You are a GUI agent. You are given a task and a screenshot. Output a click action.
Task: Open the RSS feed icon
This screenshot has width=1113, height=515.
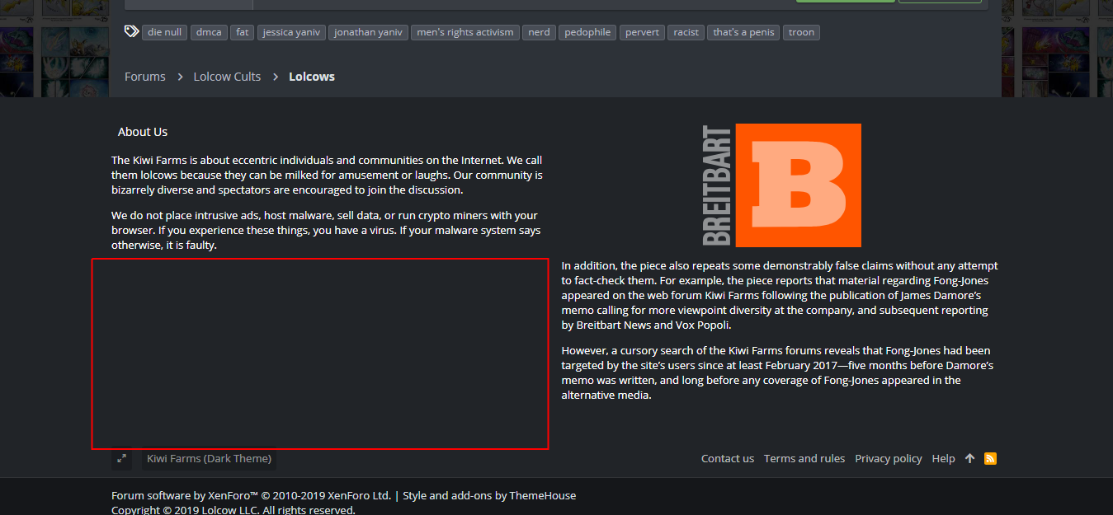click(x=990, y=458)
